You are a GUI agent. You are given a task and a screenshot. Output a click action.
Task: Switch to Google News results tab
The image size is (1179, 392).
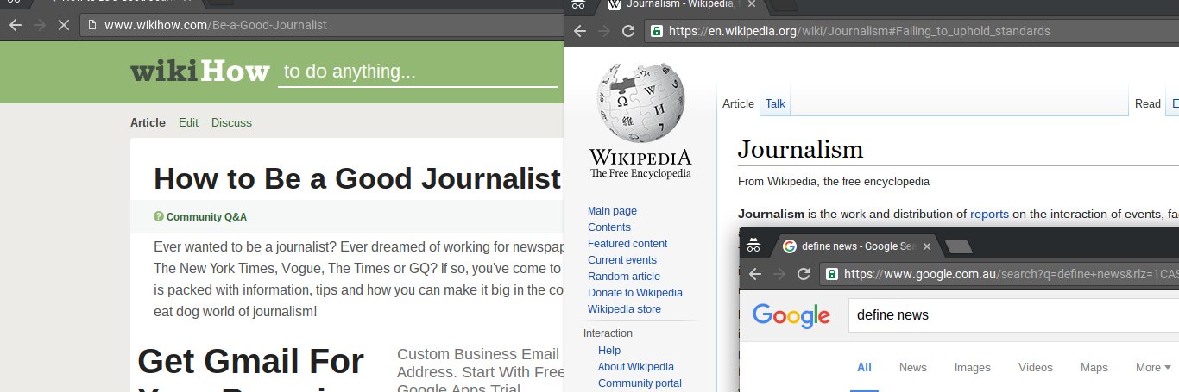pyautogui.click(x=913, y=367)
